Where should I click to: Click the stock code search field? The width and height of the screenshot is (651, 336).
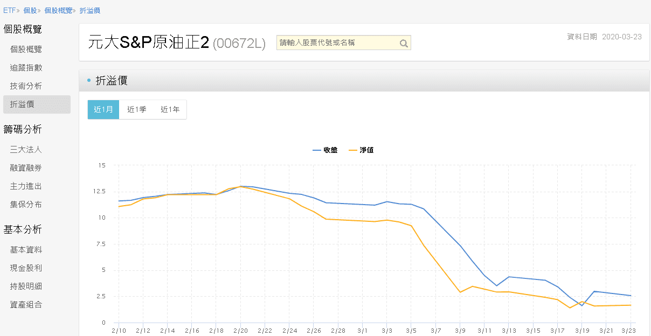coord(337,43)
